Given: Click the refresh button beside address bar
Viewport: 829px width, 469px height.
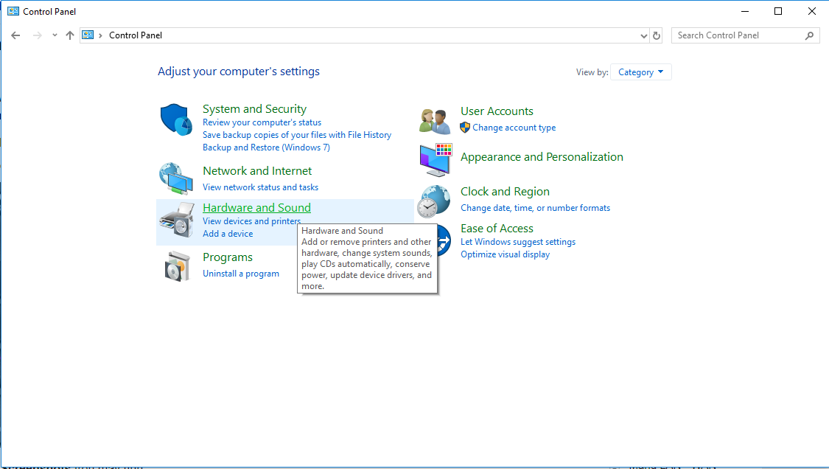Looking at the screenshot, I should point(657,35).
